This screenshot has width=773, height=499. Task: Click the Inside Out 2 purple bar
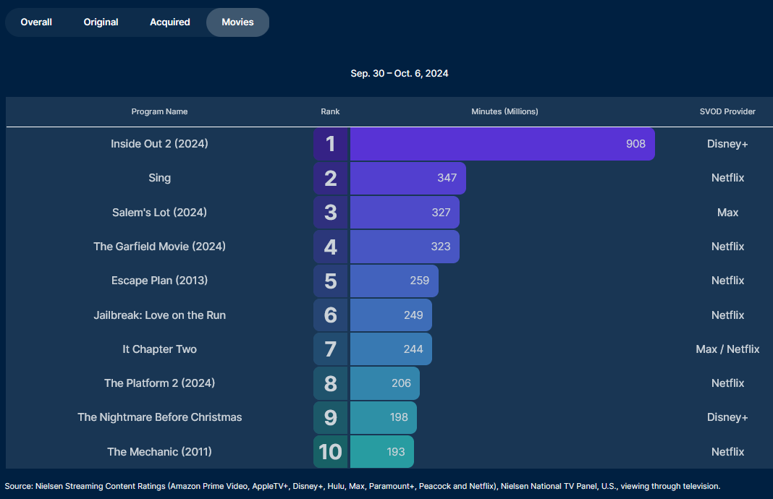[502, 144]
